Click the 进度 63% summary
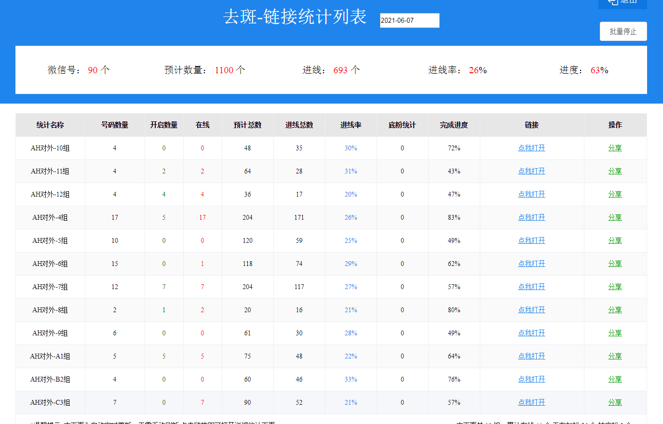The width and height of the screenshot is (663, 424). (x=584, y=70)
